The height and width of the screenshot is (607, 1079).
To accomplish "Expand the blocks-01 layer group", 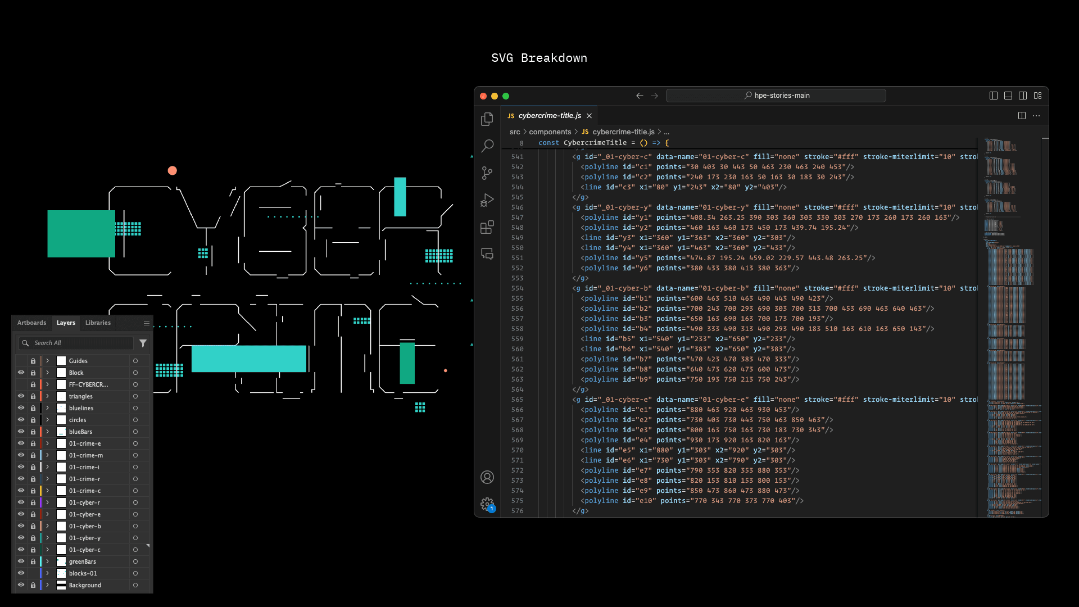I will (x=47, y=573).
